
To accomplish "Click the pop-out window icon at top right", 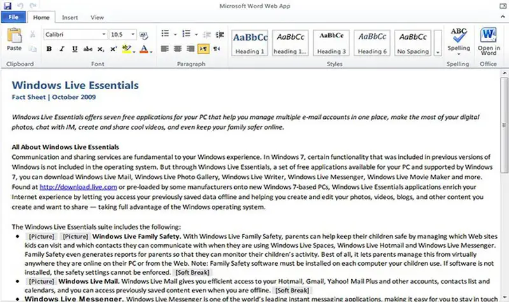I will tap(503, 6).
